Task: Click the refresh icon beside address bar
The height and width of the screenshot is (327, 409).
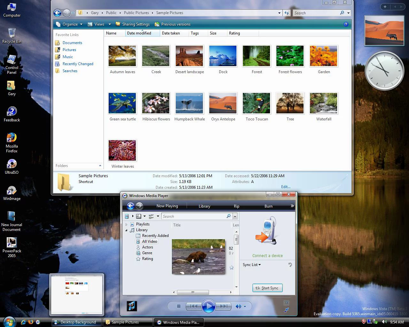Action: [287, 13]
